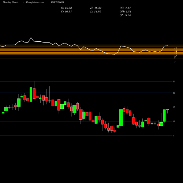Click the 'OH: 1.81' value
This screenshot has height=183, width=183.
[125, 12]
